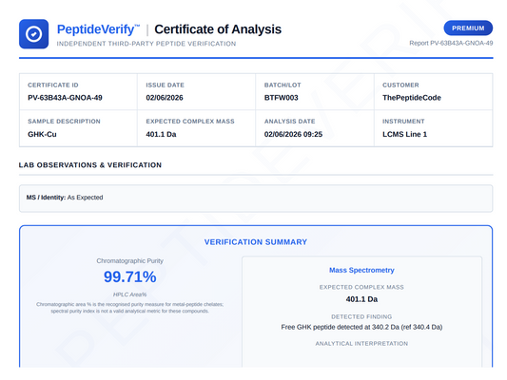Select the GHK-Cu sample description
Image resolution: width=507 pixels, height=380 pixels.
click(42, 134)
